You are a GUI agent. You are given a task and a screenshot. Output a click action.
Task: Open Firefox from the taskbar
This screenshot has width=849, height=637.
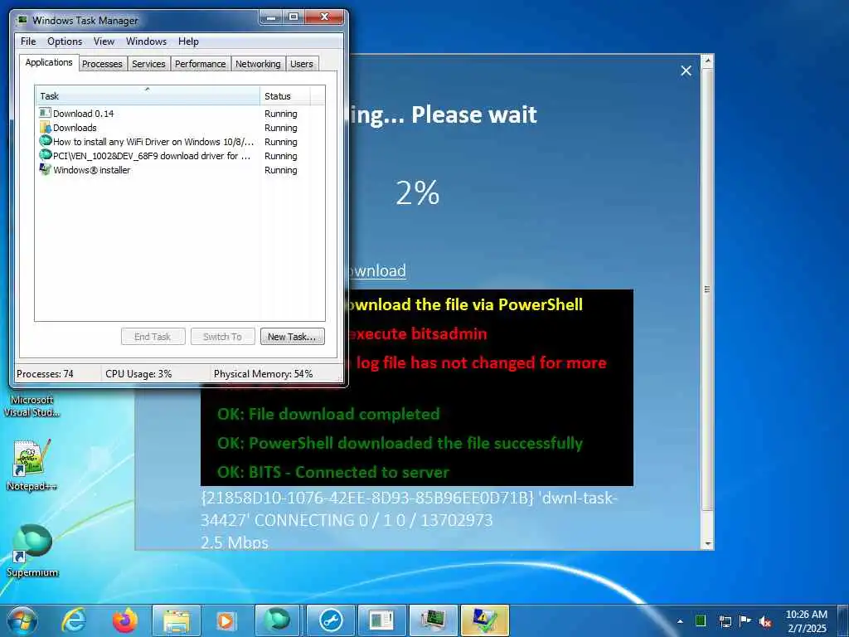click(x=125, y=620)
